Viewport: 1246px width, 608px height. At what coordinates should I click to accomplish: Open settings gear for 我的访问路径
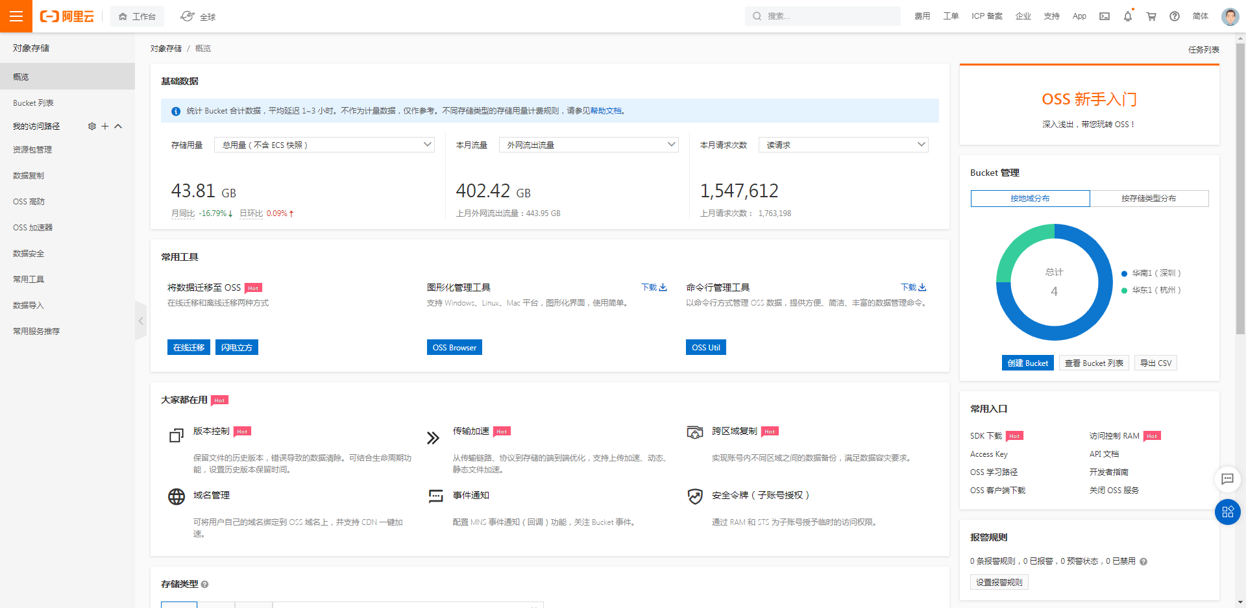tap(92, 126)
